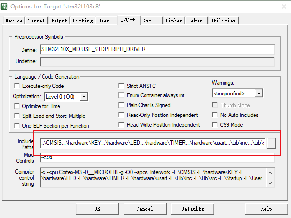Restore settings with Defaults button

[192, 209]
